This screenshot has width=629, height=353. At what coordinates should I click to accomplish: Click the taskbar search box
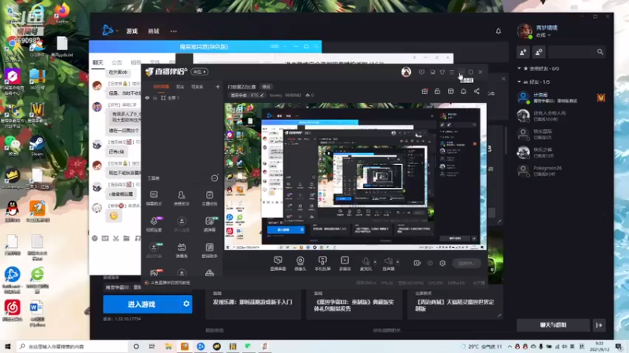[72, 346]
